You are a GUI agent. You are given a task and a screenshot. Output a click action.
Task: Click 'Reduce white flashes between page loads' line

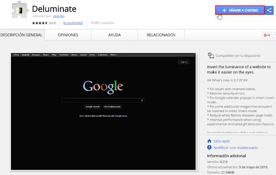coord(240,116)
